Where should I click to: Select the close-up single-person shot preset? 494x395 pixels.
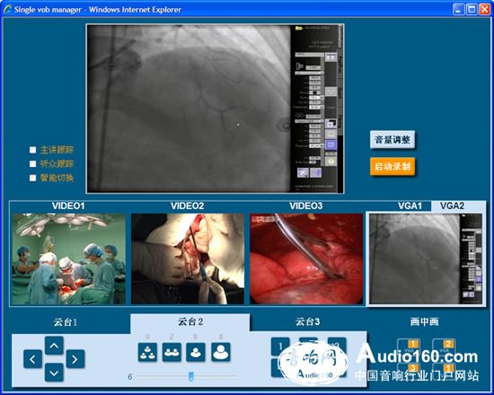[221, 352]
